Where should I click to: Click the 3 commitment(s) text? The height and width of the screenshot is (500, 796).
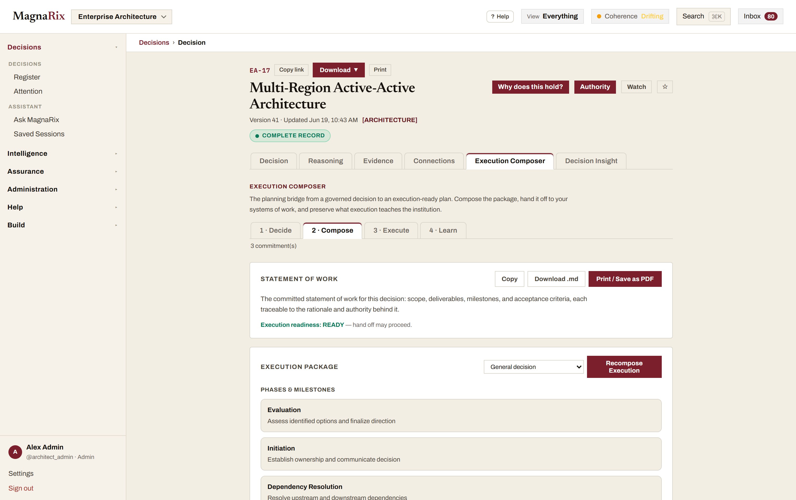pos(273,246)
